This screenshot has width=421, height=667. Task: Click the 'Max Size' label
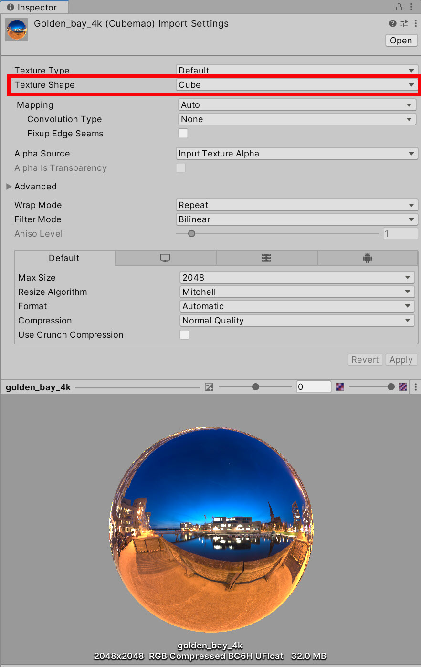pos(37,278)
